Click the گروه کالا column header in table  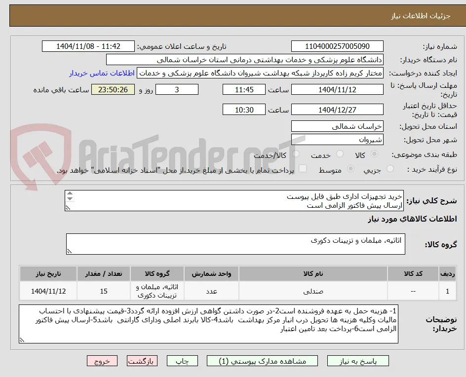coord(157,273)
